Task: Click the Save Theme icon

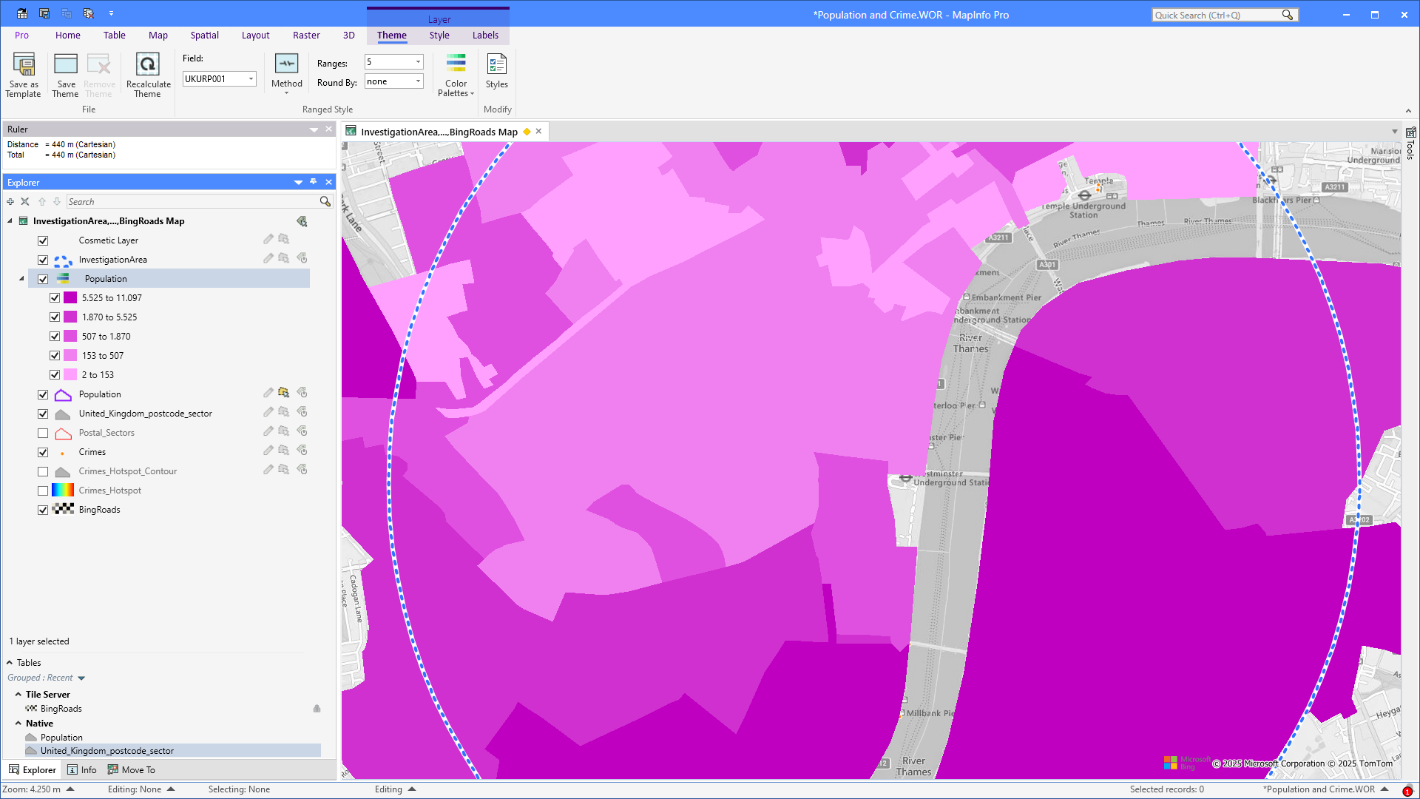Action: click(65, 65)
